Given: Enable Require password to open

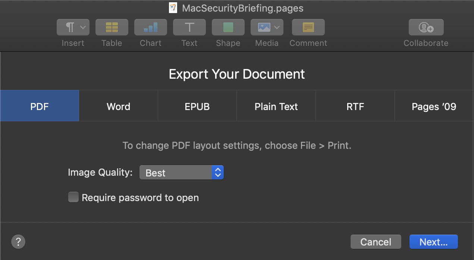Looking at the screenshot, I should [73, 197].
